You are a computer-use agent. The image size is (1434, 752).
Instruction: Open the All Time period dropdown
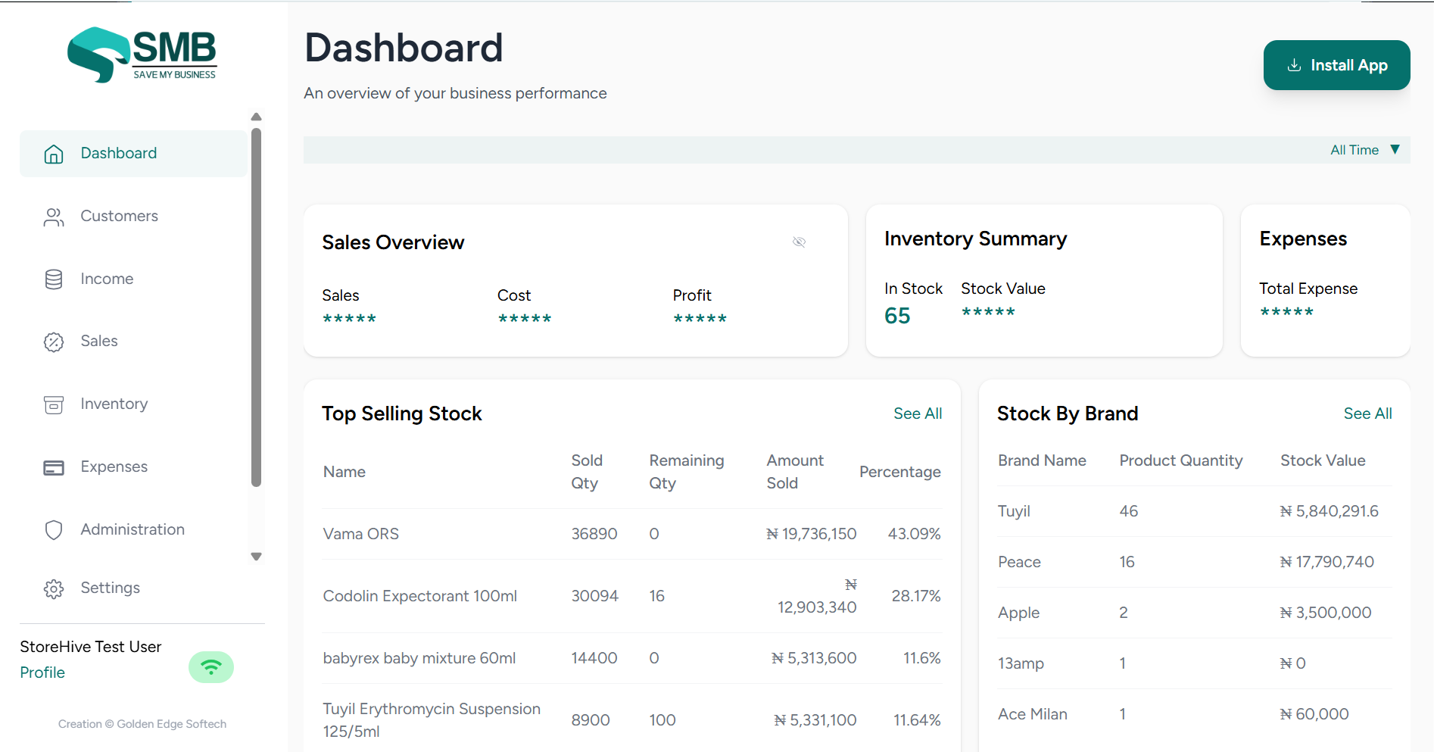[x=1365, y=150]
